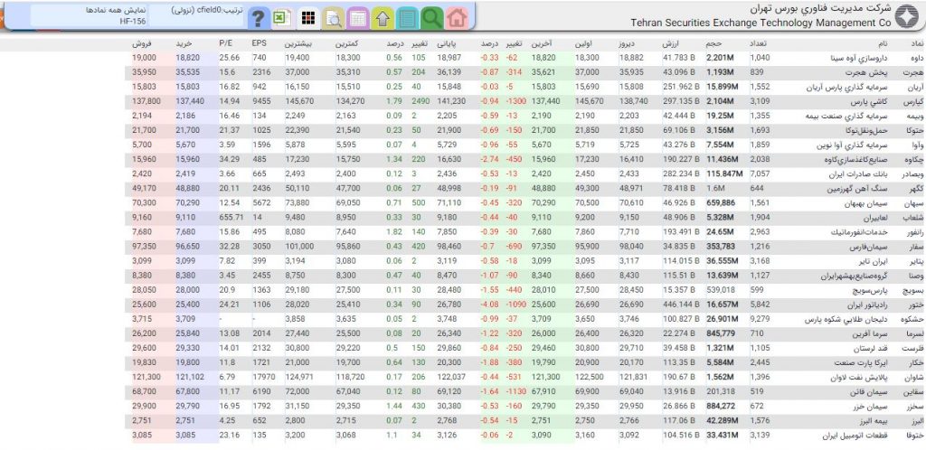This screenshot has width=926, height=450.
Task: Open symbol ختور link
Action: coord(915,305)
